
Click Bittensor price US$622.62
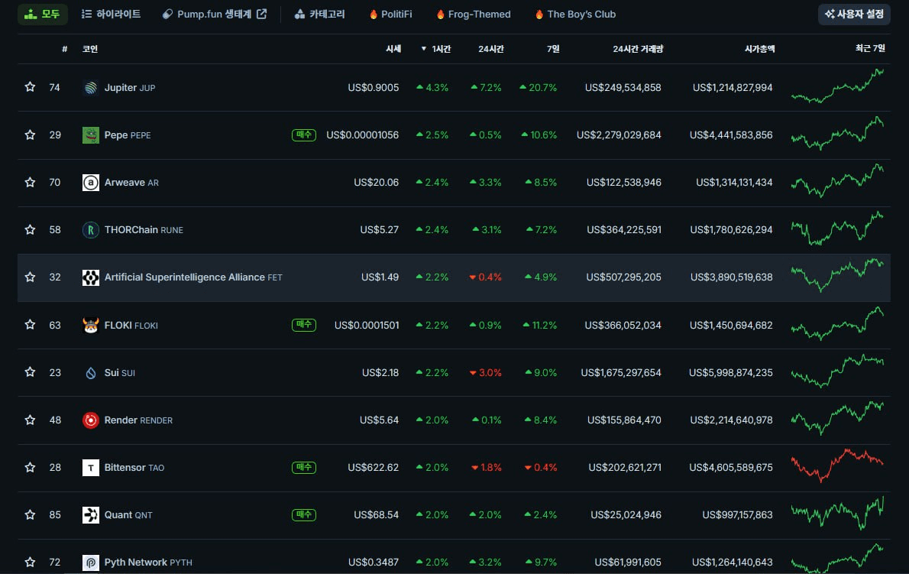point(374,467)
